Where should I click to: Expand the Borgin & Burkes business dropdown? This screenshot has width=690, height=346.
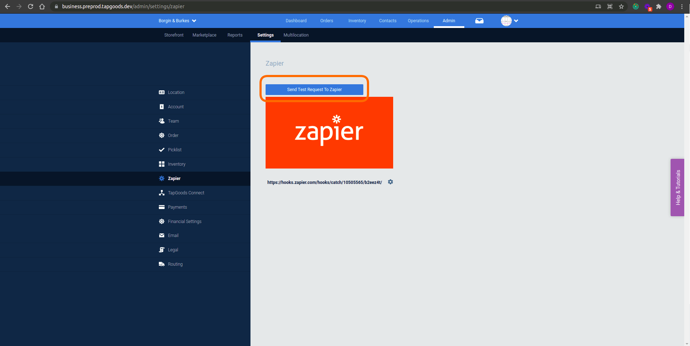pos(177,21)
